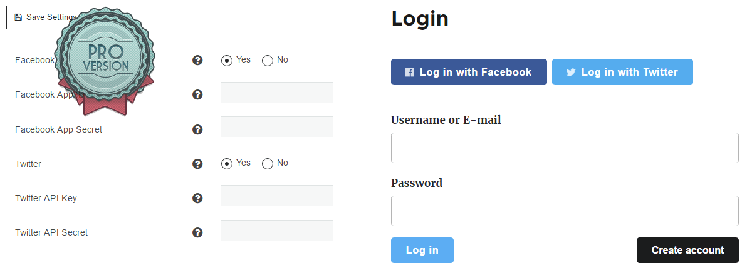This screenshot has width=752, height=270.
Task: Focus the Username or E-mail field
Action: [565, 147]
